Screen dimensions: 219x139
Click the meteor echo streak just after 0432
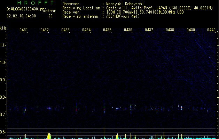pyautogui.click(x=49, y=108)
